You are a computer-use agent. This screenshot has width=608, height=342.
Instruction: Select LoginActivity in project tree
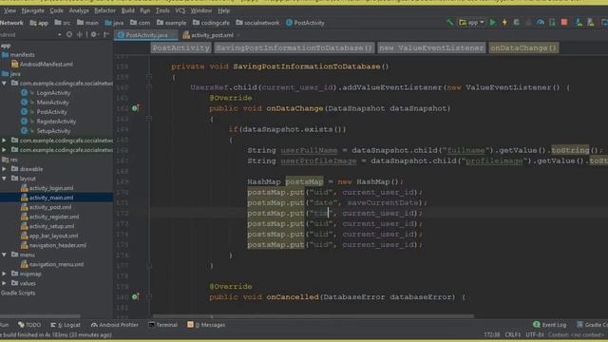point(46,93)
